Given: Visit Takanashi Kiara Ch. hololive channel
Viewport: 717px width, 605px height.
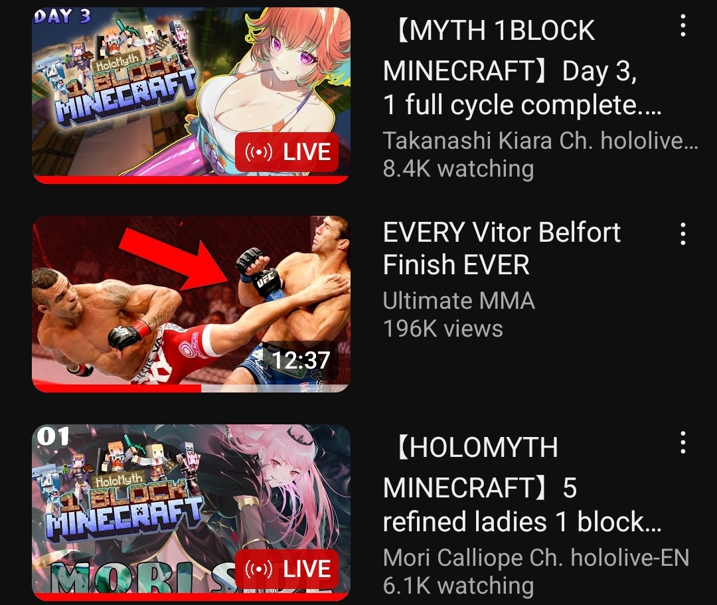Looking at the screenshot, I should click(x=540, y=140).
